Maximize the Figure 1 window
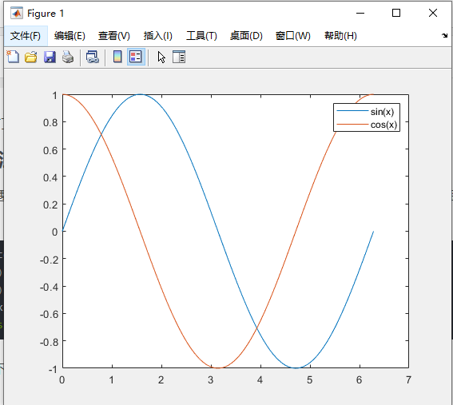Image resolution: width=453 pixels, height=405 pixels. [396, 13]
